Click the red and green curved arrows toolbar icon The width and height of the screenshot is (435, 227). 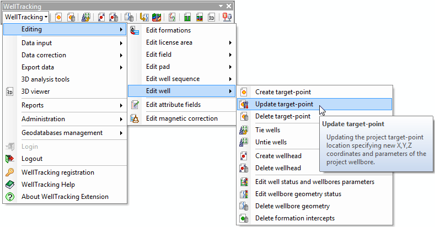point(172,17)
